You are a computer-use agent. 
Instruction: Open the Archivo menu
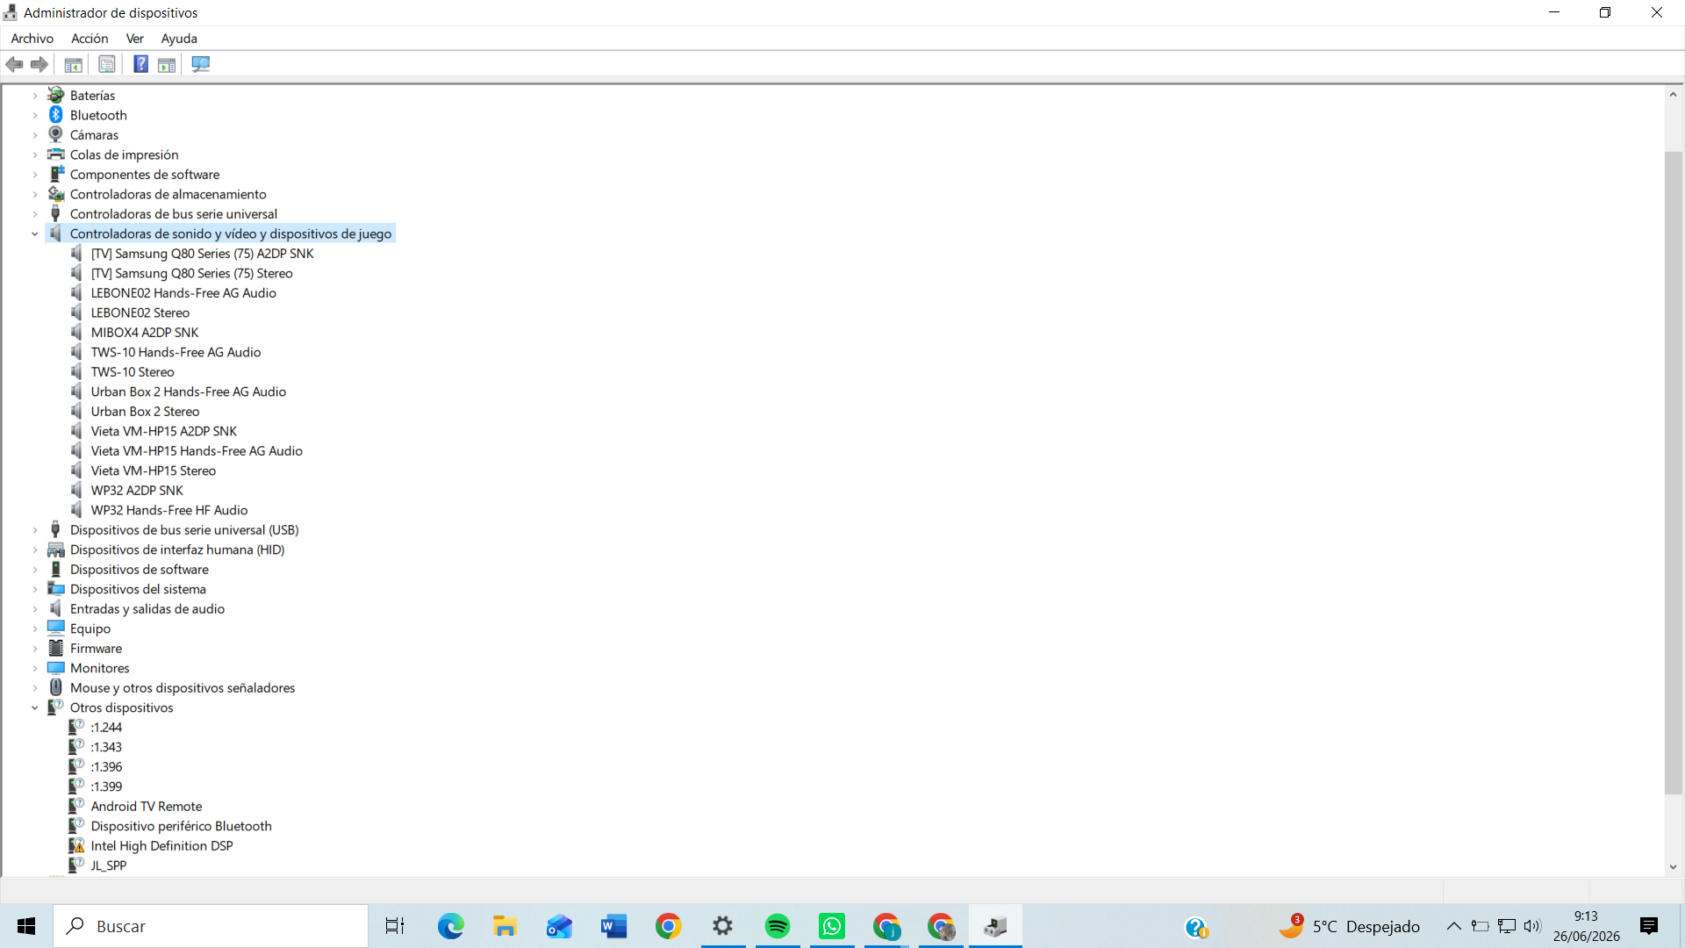coord(32,38)
